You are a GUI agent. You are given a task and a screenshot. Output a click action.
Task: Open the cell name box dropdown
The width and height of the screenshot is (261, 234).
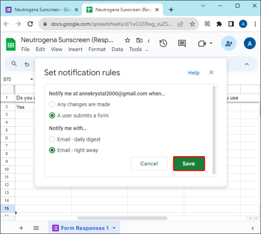(x=32, y=79)
